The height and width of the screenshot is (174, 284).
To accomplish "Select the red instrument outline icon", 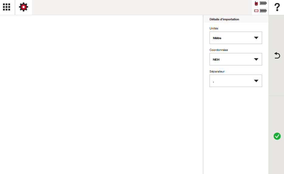I will click(256, 11).
